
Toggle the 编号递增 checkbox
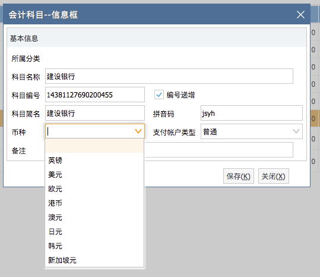pos(159,95)
